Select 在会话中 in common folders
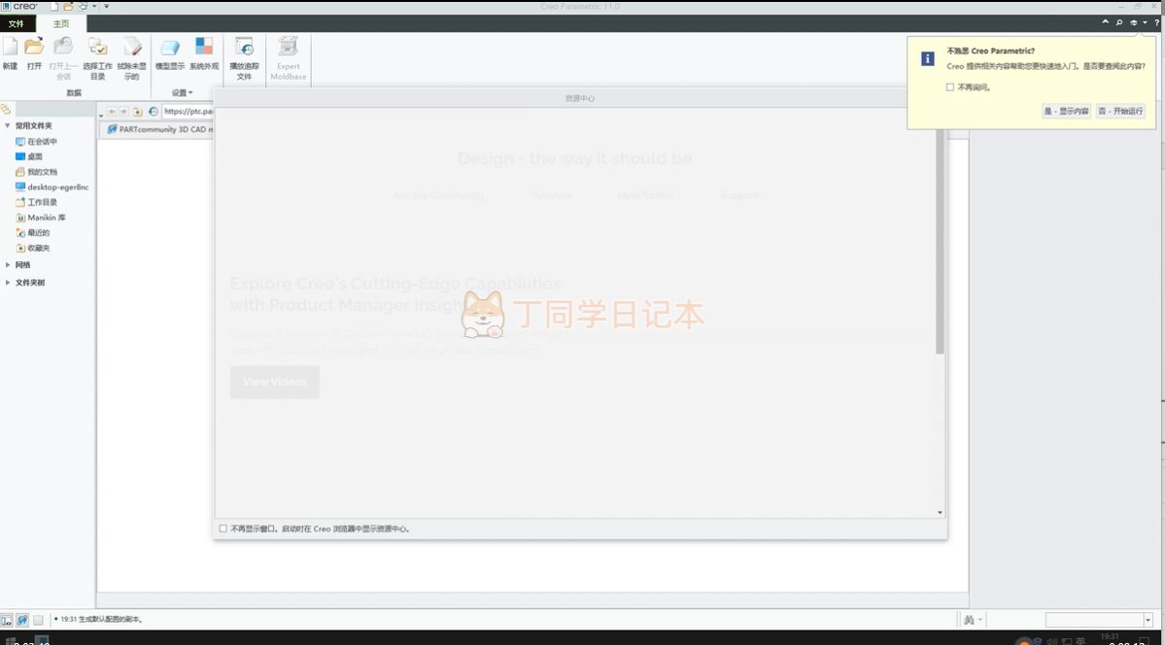The image size is (1165, 645). [x=36, y=141]
